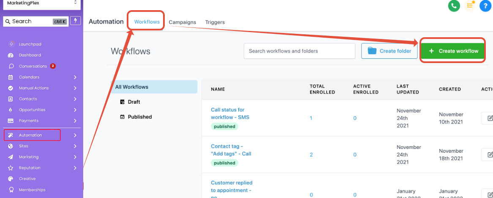
Task: Expand the Automation submenu chevron
Action: tap(75, 135)
